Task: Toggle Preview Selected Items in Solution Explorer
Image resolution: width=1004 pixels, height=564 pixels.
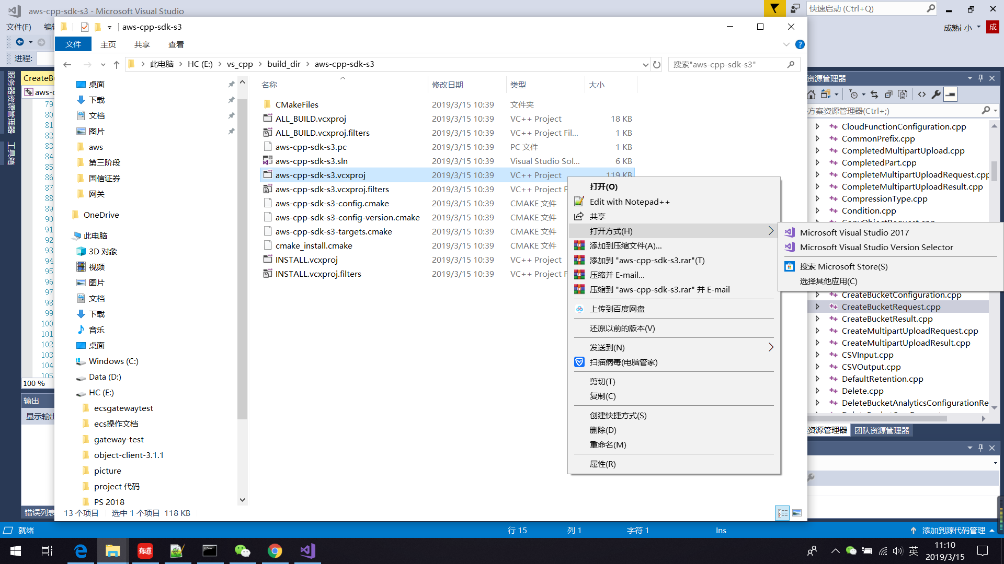Action: click(903, 95)
